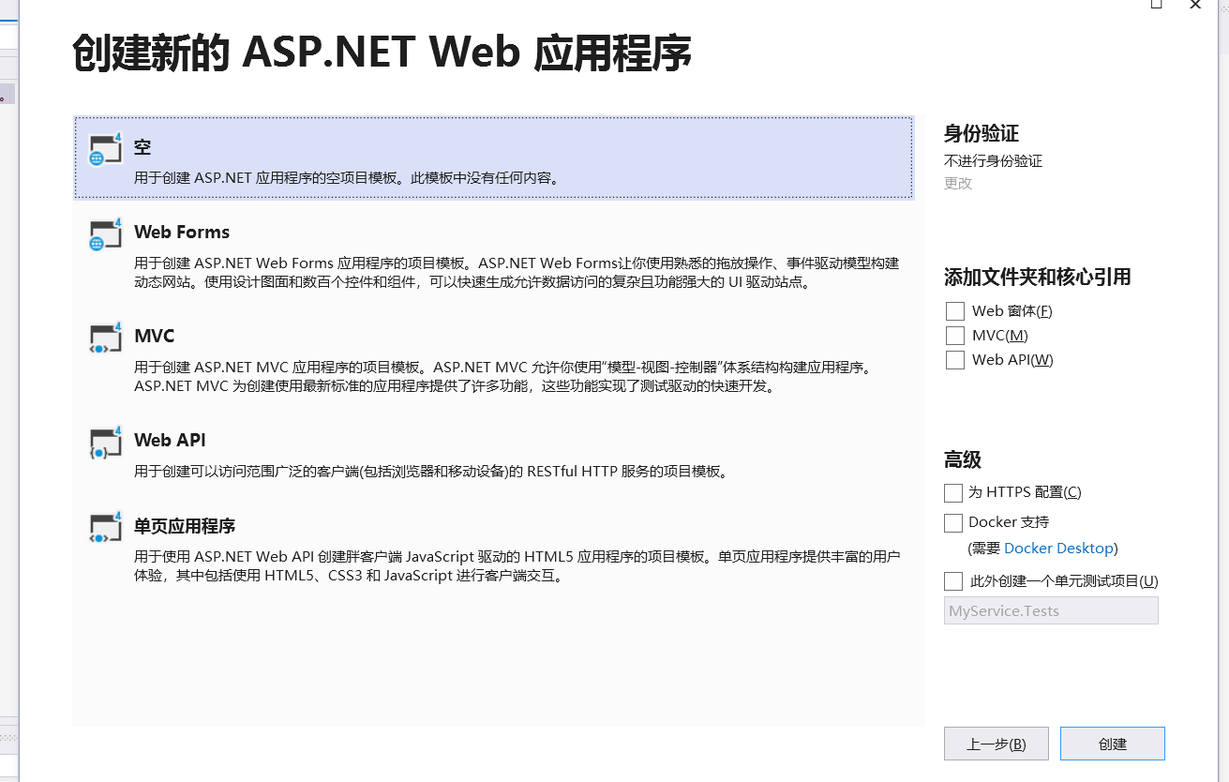
Task: Enable the 为 HTTPS 配置 checkbox
Action: pyautogui.click(x=953, y=492)
